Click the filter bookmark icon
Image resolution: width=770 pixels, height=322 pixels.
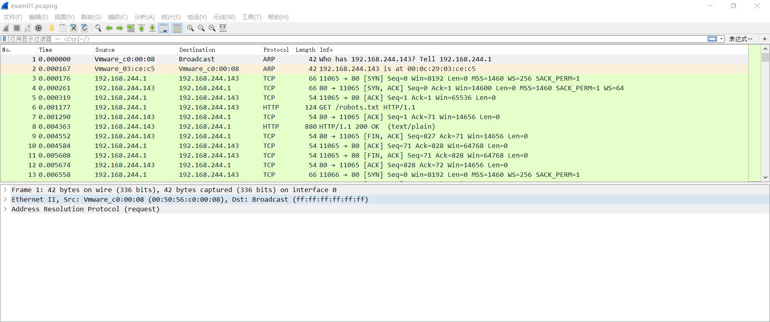pyautogui.click(x=4, y=39)
